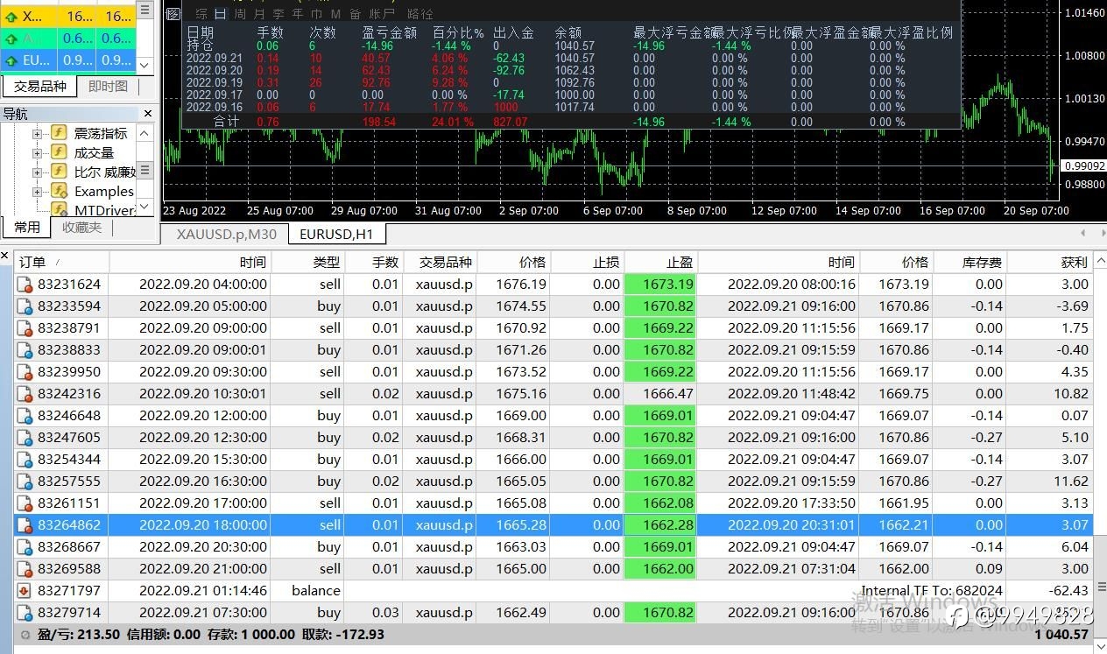Open the 收藏夹 navigator tab
This screenshot has height=654, width=1107.
pyautogui.click(x=81, y=228)
